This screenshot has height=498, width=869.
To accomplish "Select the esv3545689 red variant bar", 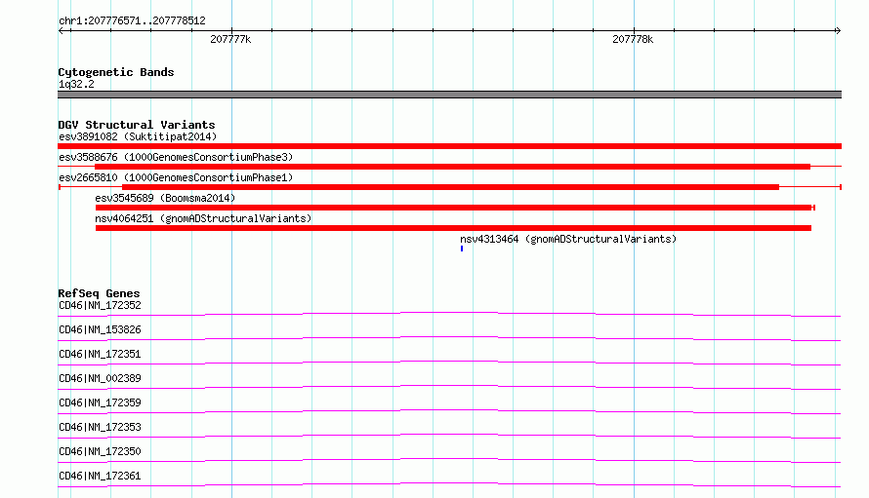I will click(453, 208).
